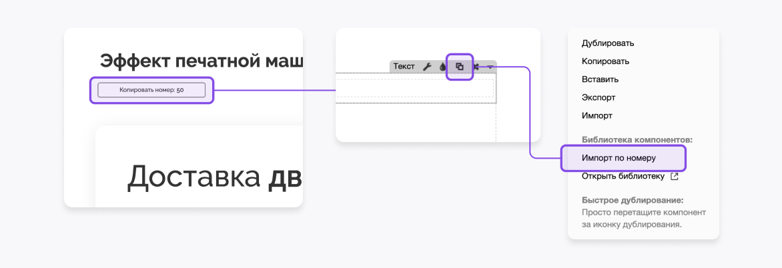Select Копировать menu item
Image resolution: width=782 pixels, height=268 pixels.
[605, 61]
